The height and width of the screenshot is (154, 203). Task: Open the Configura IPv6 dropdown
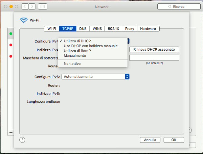click(x=95, y=77)
